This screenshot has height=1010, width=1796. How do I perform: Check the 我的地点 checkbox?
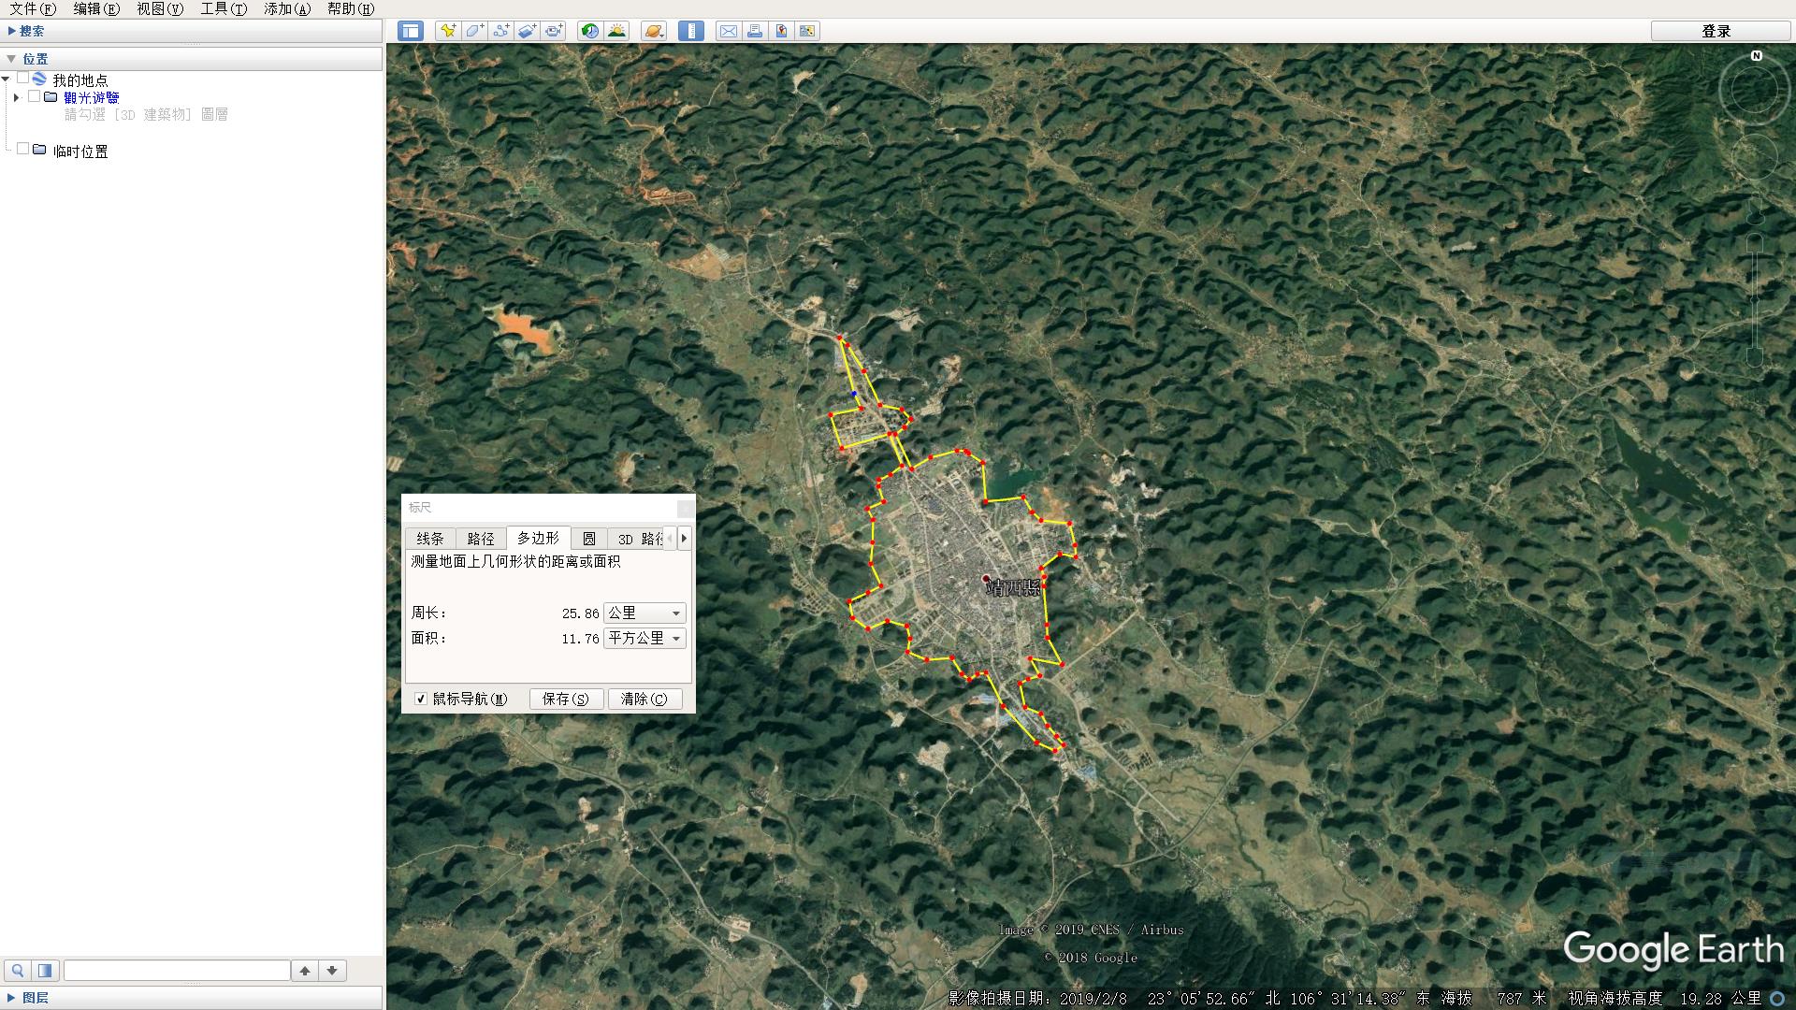click(x=23, y=79)
